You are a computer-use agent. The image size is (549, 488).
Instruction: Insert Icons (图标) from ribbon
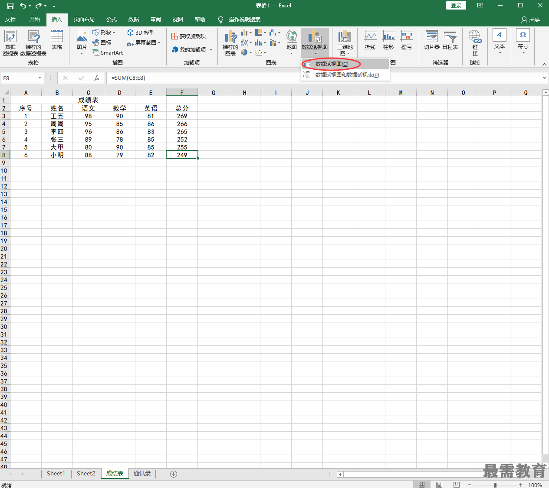pyautogui.click(x=102, y=42)
